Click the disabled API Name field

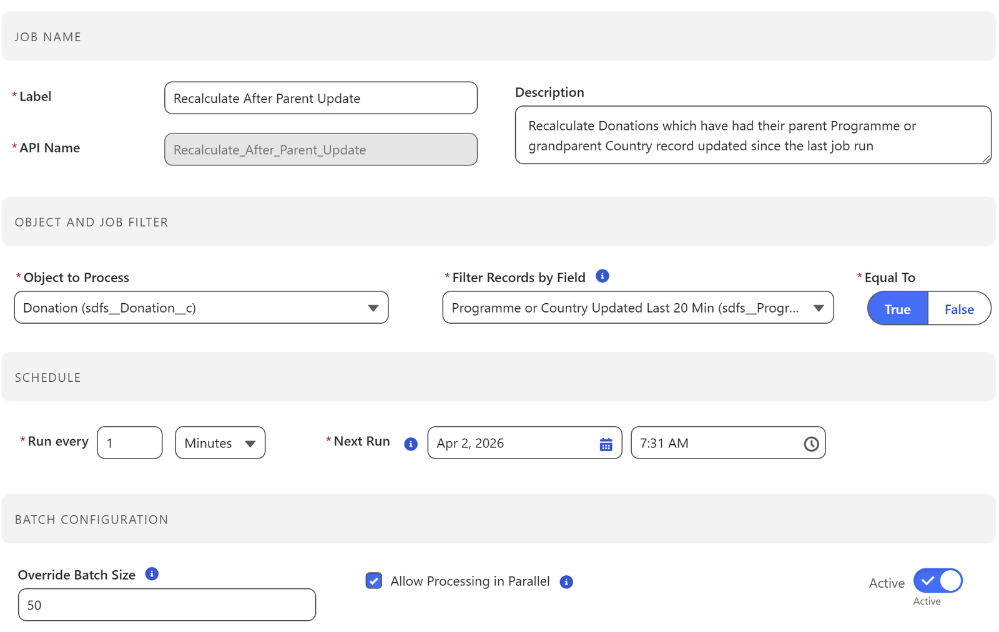click(x=321, y=149)
